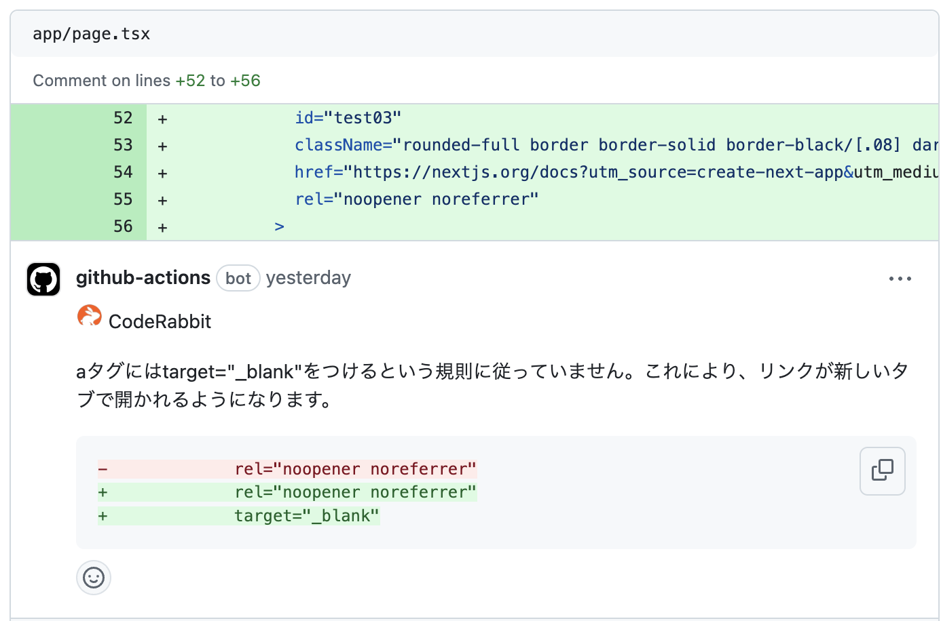941x621 pixels.
Task: Open the yesterday timestamp link
Action: [308, 278]
